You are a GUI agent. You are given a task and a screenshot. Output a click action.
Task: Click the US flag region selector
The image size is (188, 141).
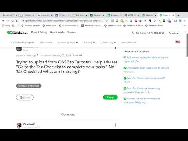point(178,42)
